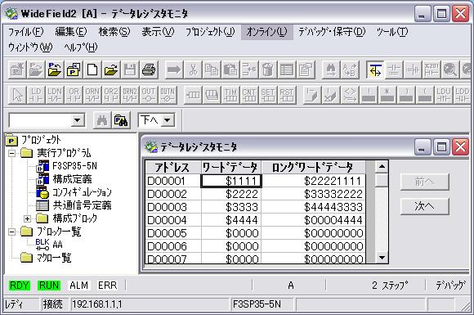This screenshot has height=315, width=474.
Task: Select the AA block icon in tree
Action: click(42, 245)
